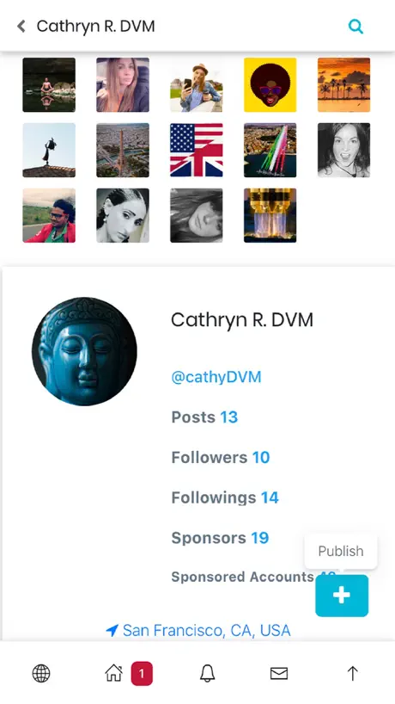Viewport: 395px width, 704px height.
Task: Tap the up arrow icon
Action: 352,674
